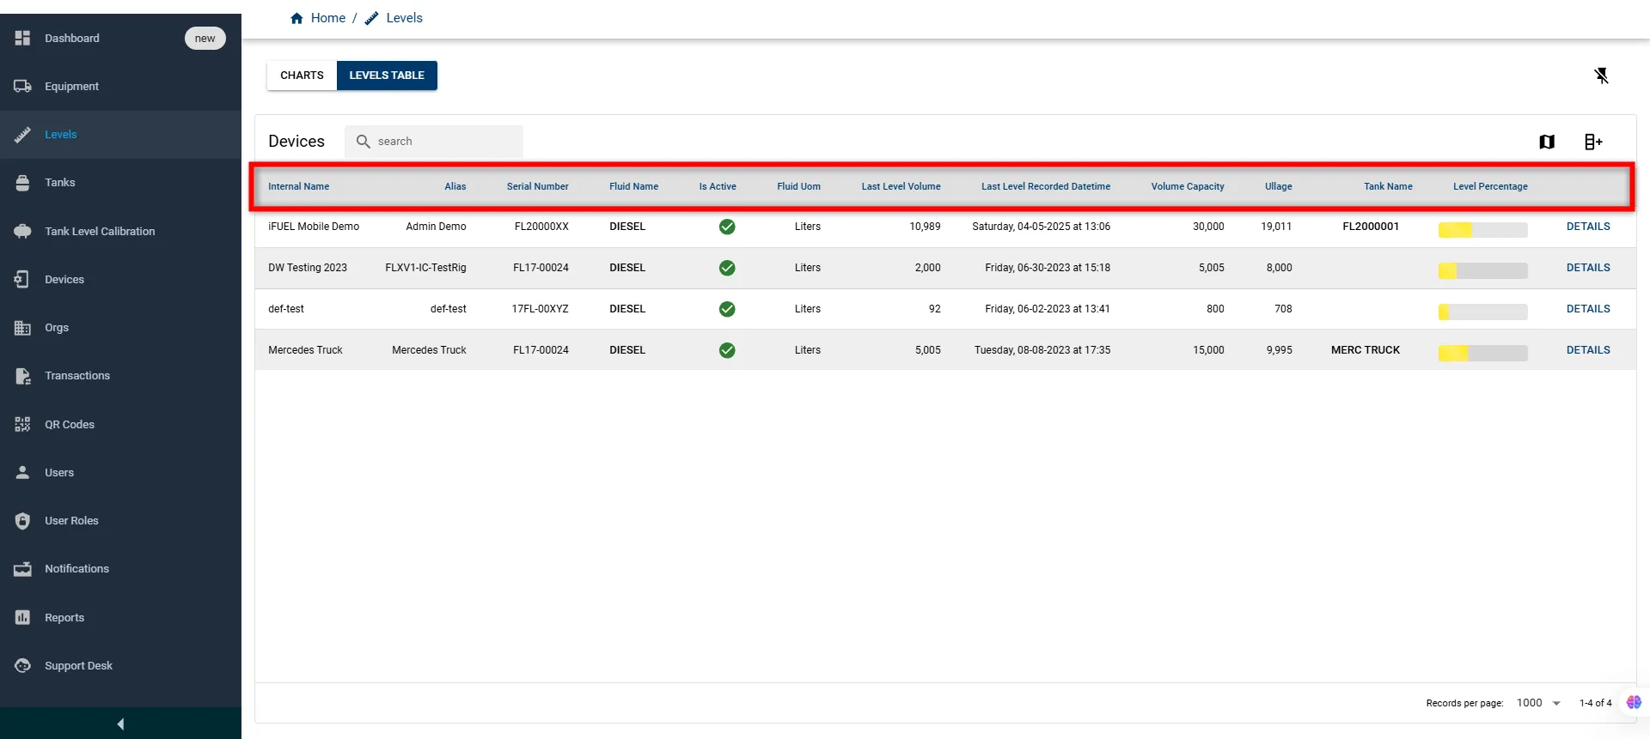Screen dimensions: 1650x739
Task: Click the Reports chart icon
Action: point(23,617)
